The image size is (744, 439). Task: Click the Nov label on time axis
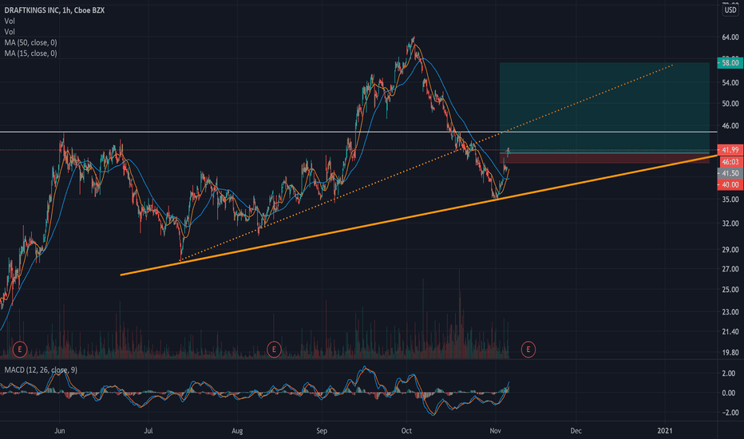click(x=496, y=431)
